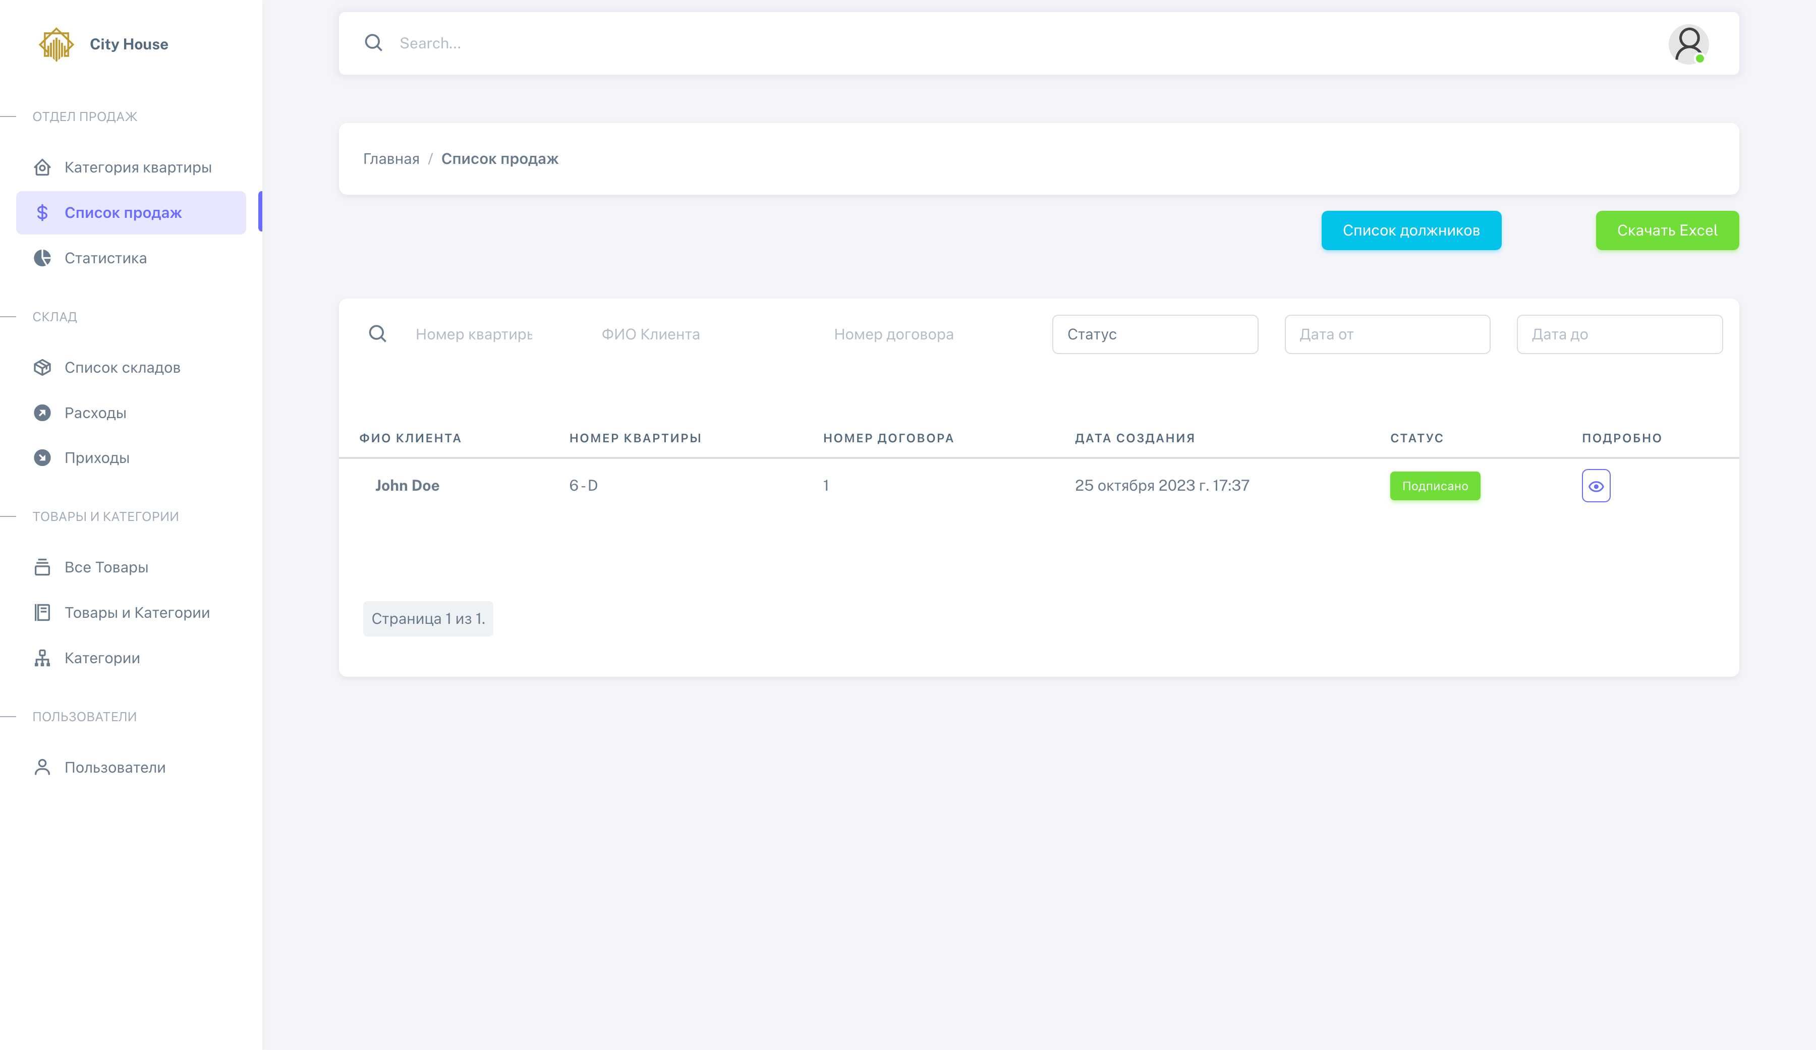Image resolution: width=1816 pixels, height=1050 pixels.
Task: Select Список продаж in sidebar
Action: 131,213
